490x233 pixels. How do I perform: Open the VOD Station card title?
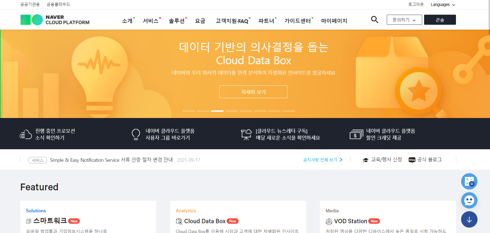click(x=351, y=221)
